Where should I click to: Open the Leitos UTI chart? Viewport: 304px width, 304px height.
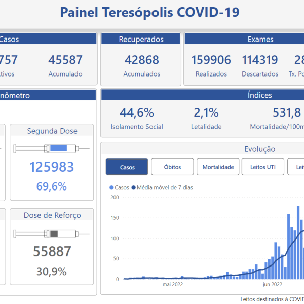(263, 167)
